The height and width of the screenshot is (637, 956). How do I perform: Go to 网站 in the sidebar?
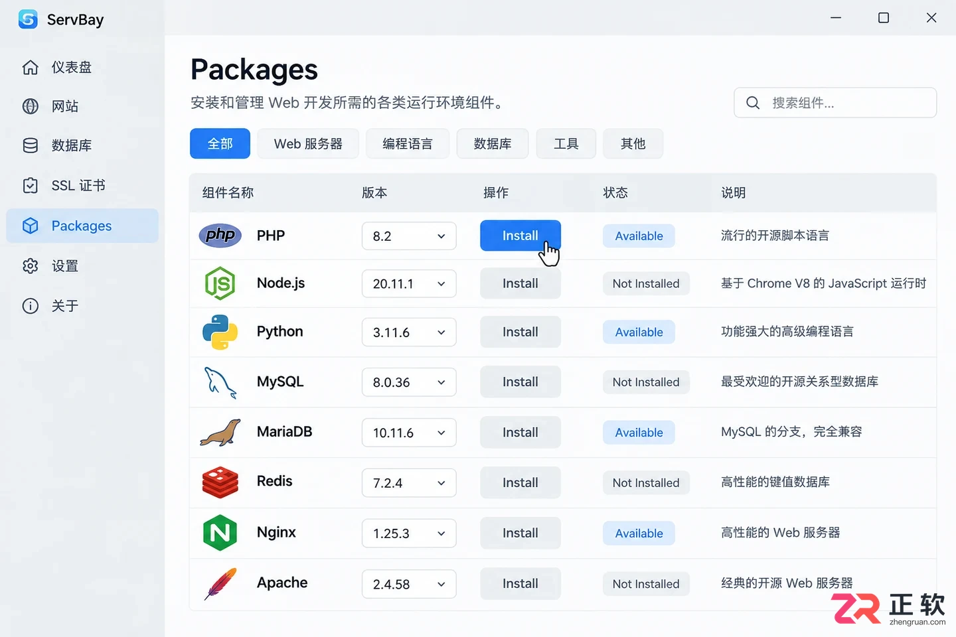(82, 106)
